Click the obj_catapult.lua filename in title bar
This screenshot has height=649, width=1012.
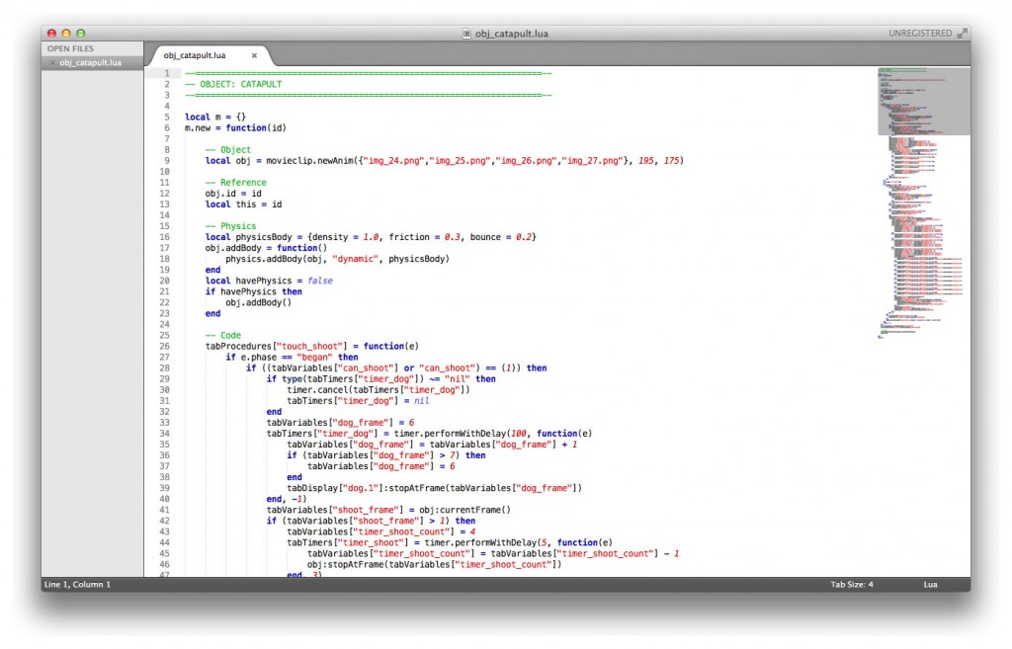512,32
